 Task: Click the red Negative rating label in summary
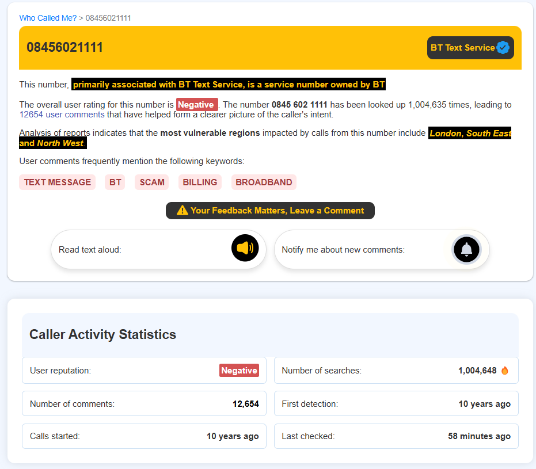pyautogui.click(x=196, y=105)
